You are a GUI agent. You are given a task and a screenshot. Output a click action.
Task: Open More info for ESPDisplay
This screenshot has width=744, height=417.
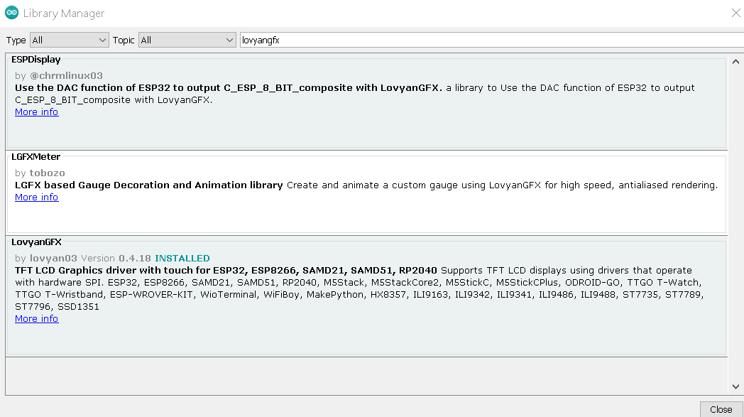[36, 112]
